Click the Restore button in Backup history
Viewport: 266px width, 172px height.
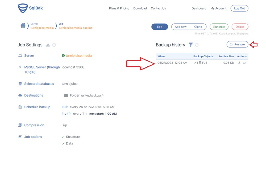(x=237, y=44)
